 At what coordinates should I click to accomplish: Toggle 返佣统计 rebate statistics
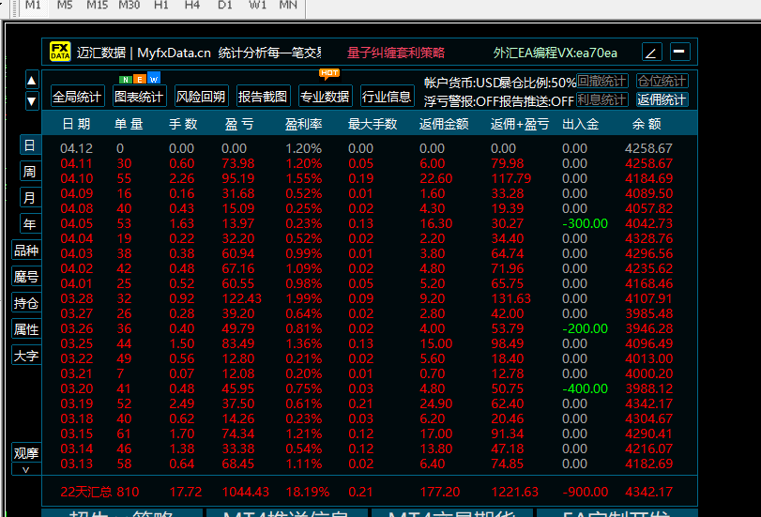(x=662, y=99)
